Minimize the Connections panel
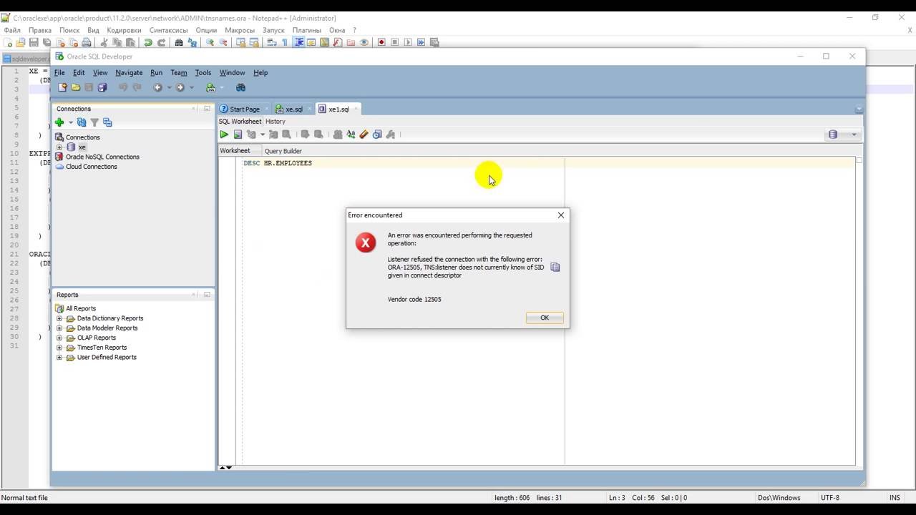 (x=207, y=109)
